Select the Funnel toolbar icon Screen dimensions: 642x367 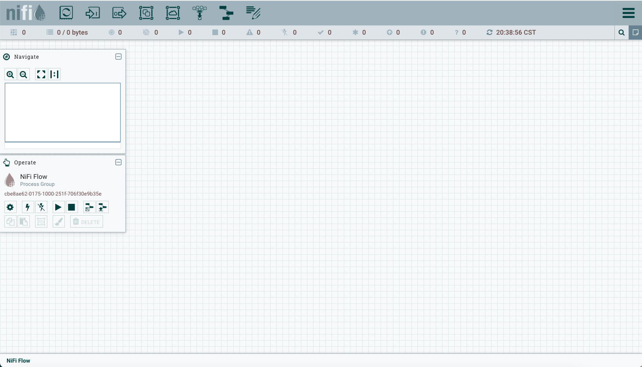pyautogui.click(x=200, y=13)
